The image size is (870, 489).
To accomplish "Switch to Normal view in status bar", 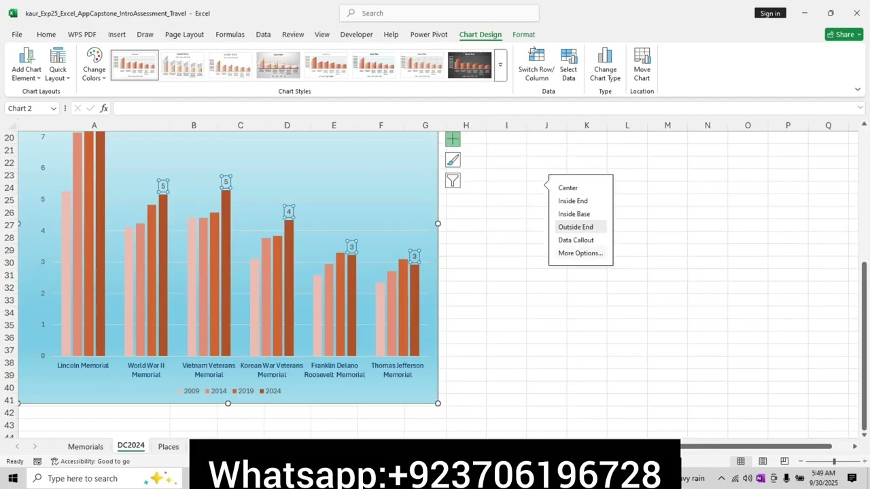I will 741,461.
